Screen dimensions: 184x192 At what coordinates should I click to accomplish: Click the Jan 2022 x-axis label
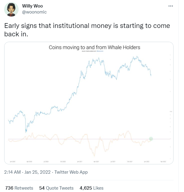(147, 162)
